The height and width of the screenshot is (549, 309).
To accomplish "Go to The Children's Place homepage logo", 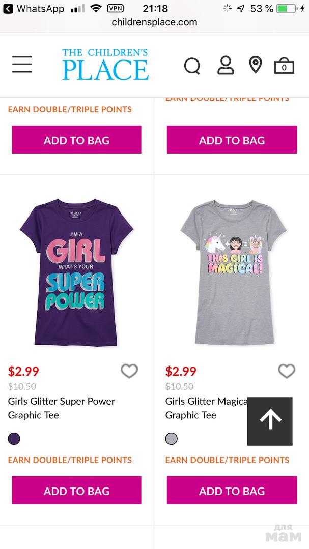I will coord(105,65).
